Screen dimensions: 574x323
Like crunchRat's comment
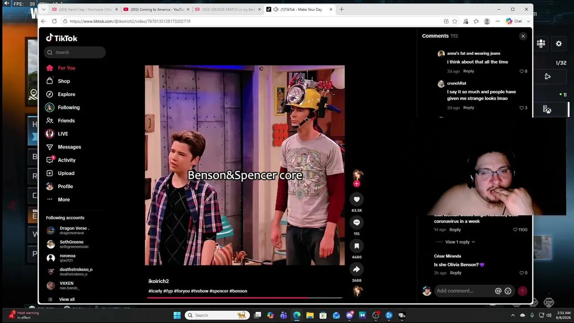click(x=522, y=108)
